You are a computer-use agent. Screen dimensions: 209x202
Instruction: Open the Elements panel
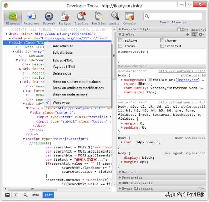pos(13,18)
